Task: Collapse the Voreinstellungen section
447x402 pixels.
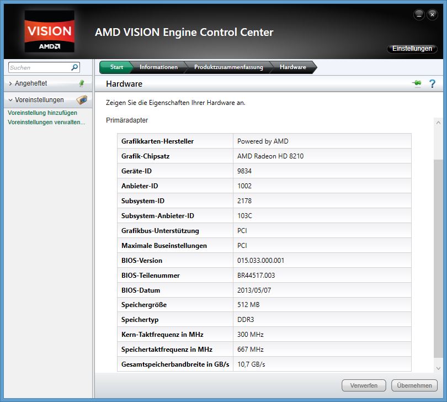Action: tap(10, 100)
